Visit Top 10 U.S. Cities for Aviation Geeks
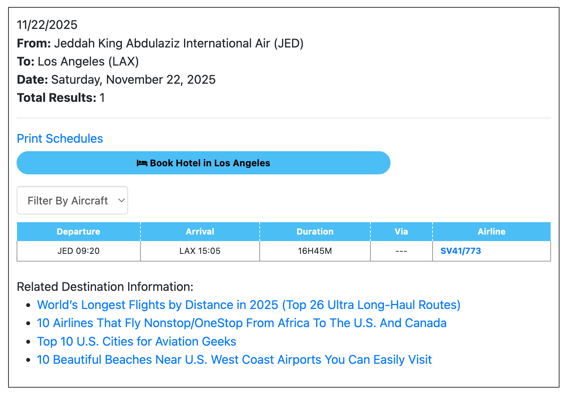Image resolution: width=568 pixels, height=395 pixels. pyautogui.click(x=137, y=341)
